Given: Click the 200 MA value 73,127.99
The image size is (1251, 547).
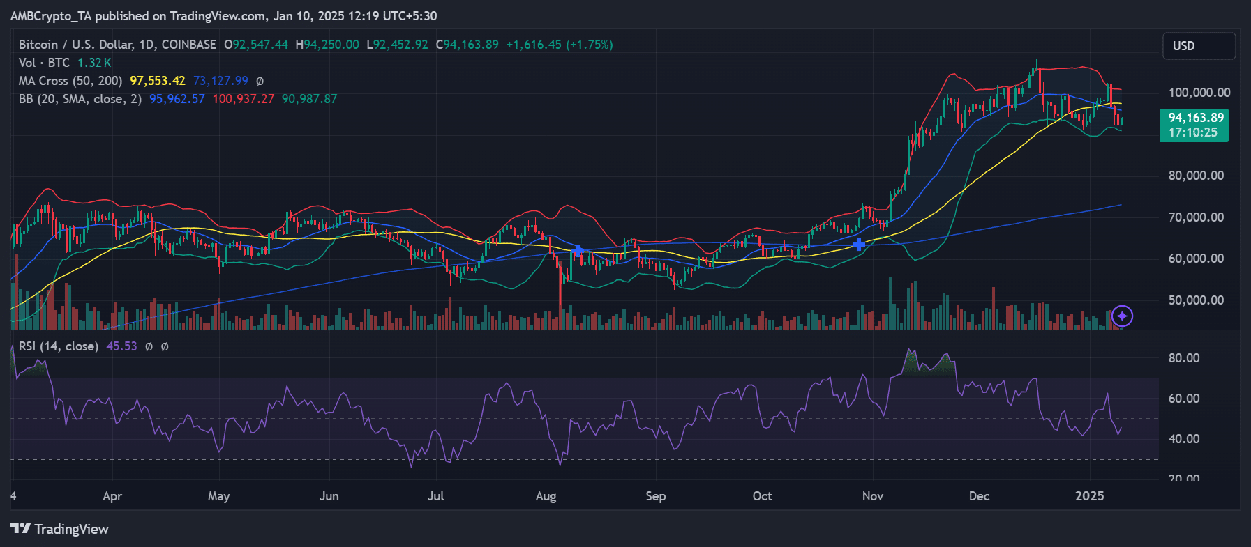Looking at the screenshot, I should click(220, 81).
